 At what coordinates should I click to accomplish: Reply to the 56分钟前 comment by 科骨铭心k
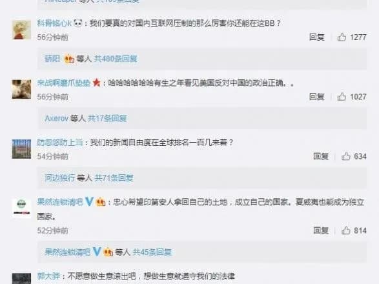316,37
